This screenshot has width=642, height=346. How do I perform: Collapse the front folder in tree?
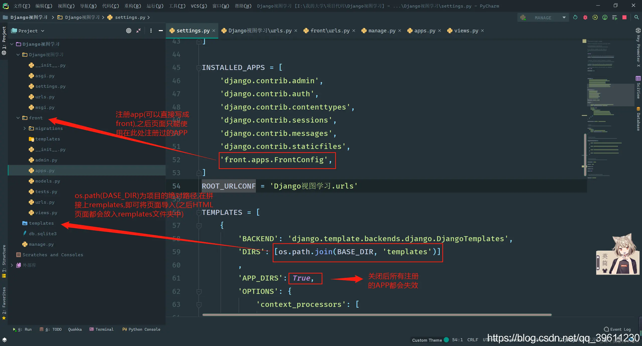coord(18,118)
